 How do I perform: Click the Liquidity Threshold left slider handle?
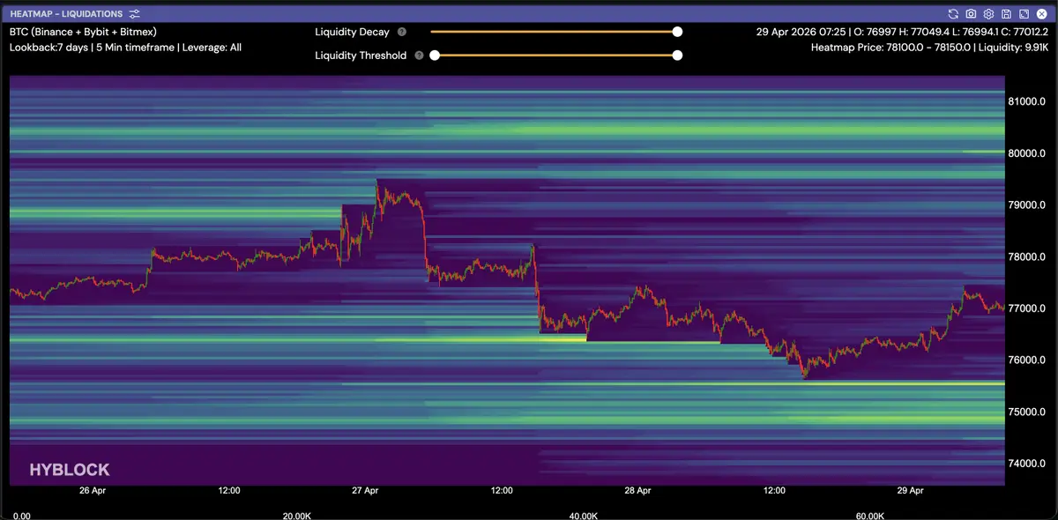click(x=435, y=55)
